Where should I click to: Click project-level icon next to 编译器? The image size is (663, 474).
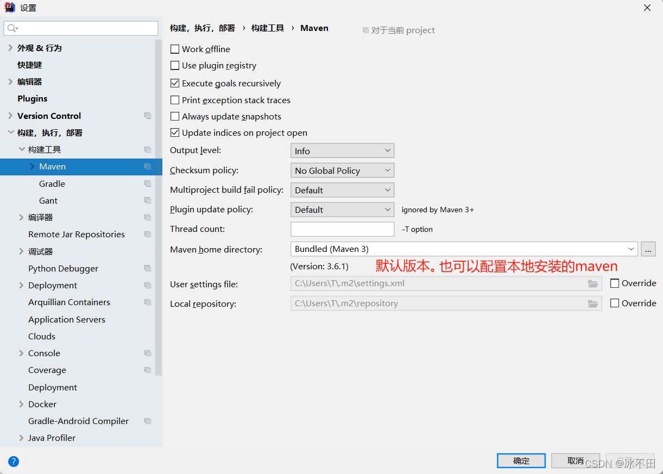148,217
